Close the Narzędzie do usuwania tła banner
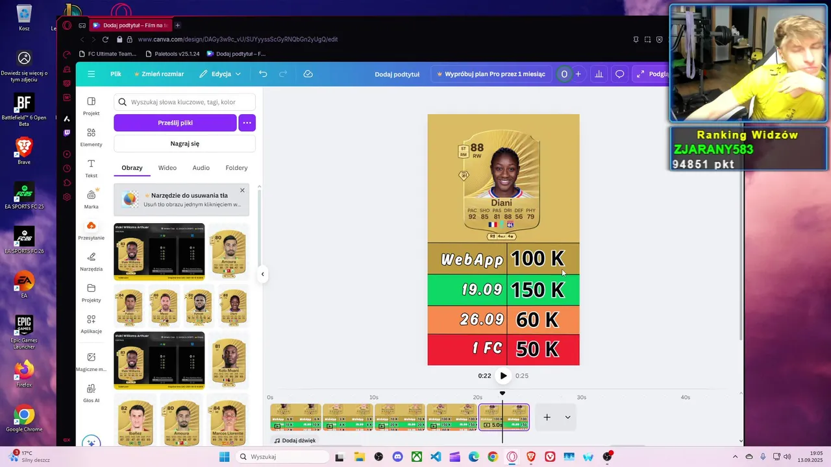831x467 pixels. tap(242, 190)
